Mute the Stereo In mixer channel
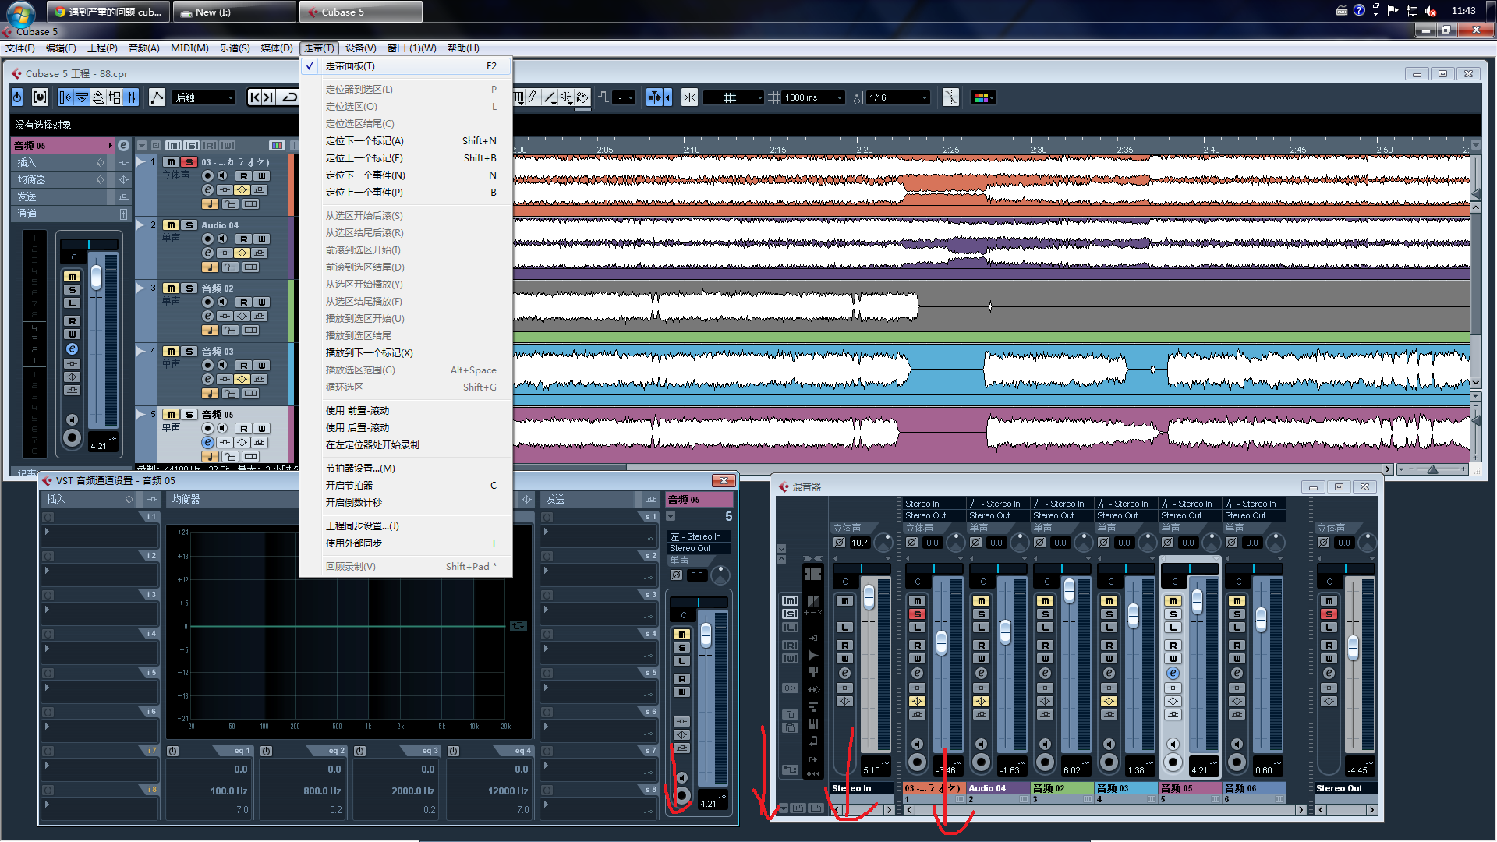Screen dimensions: 1497x842 [x=845, y=601]
